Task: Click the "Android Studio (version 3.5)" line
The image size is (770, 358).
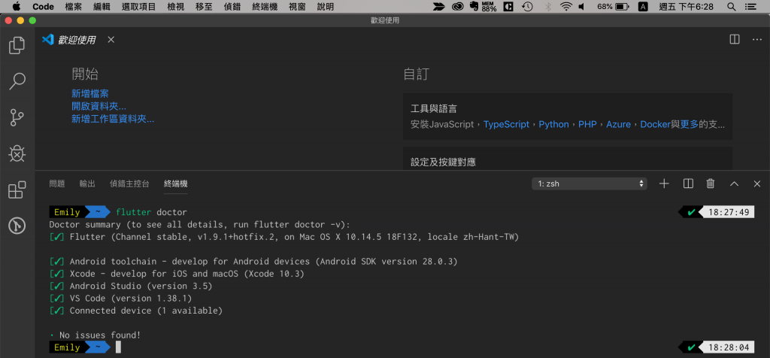Action: pyautogui.click(x=141, y=287)
